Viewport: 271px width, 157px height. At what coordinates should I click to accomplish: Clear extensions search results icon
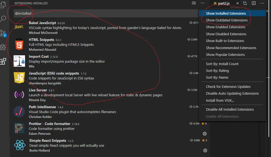pos(194,3)
